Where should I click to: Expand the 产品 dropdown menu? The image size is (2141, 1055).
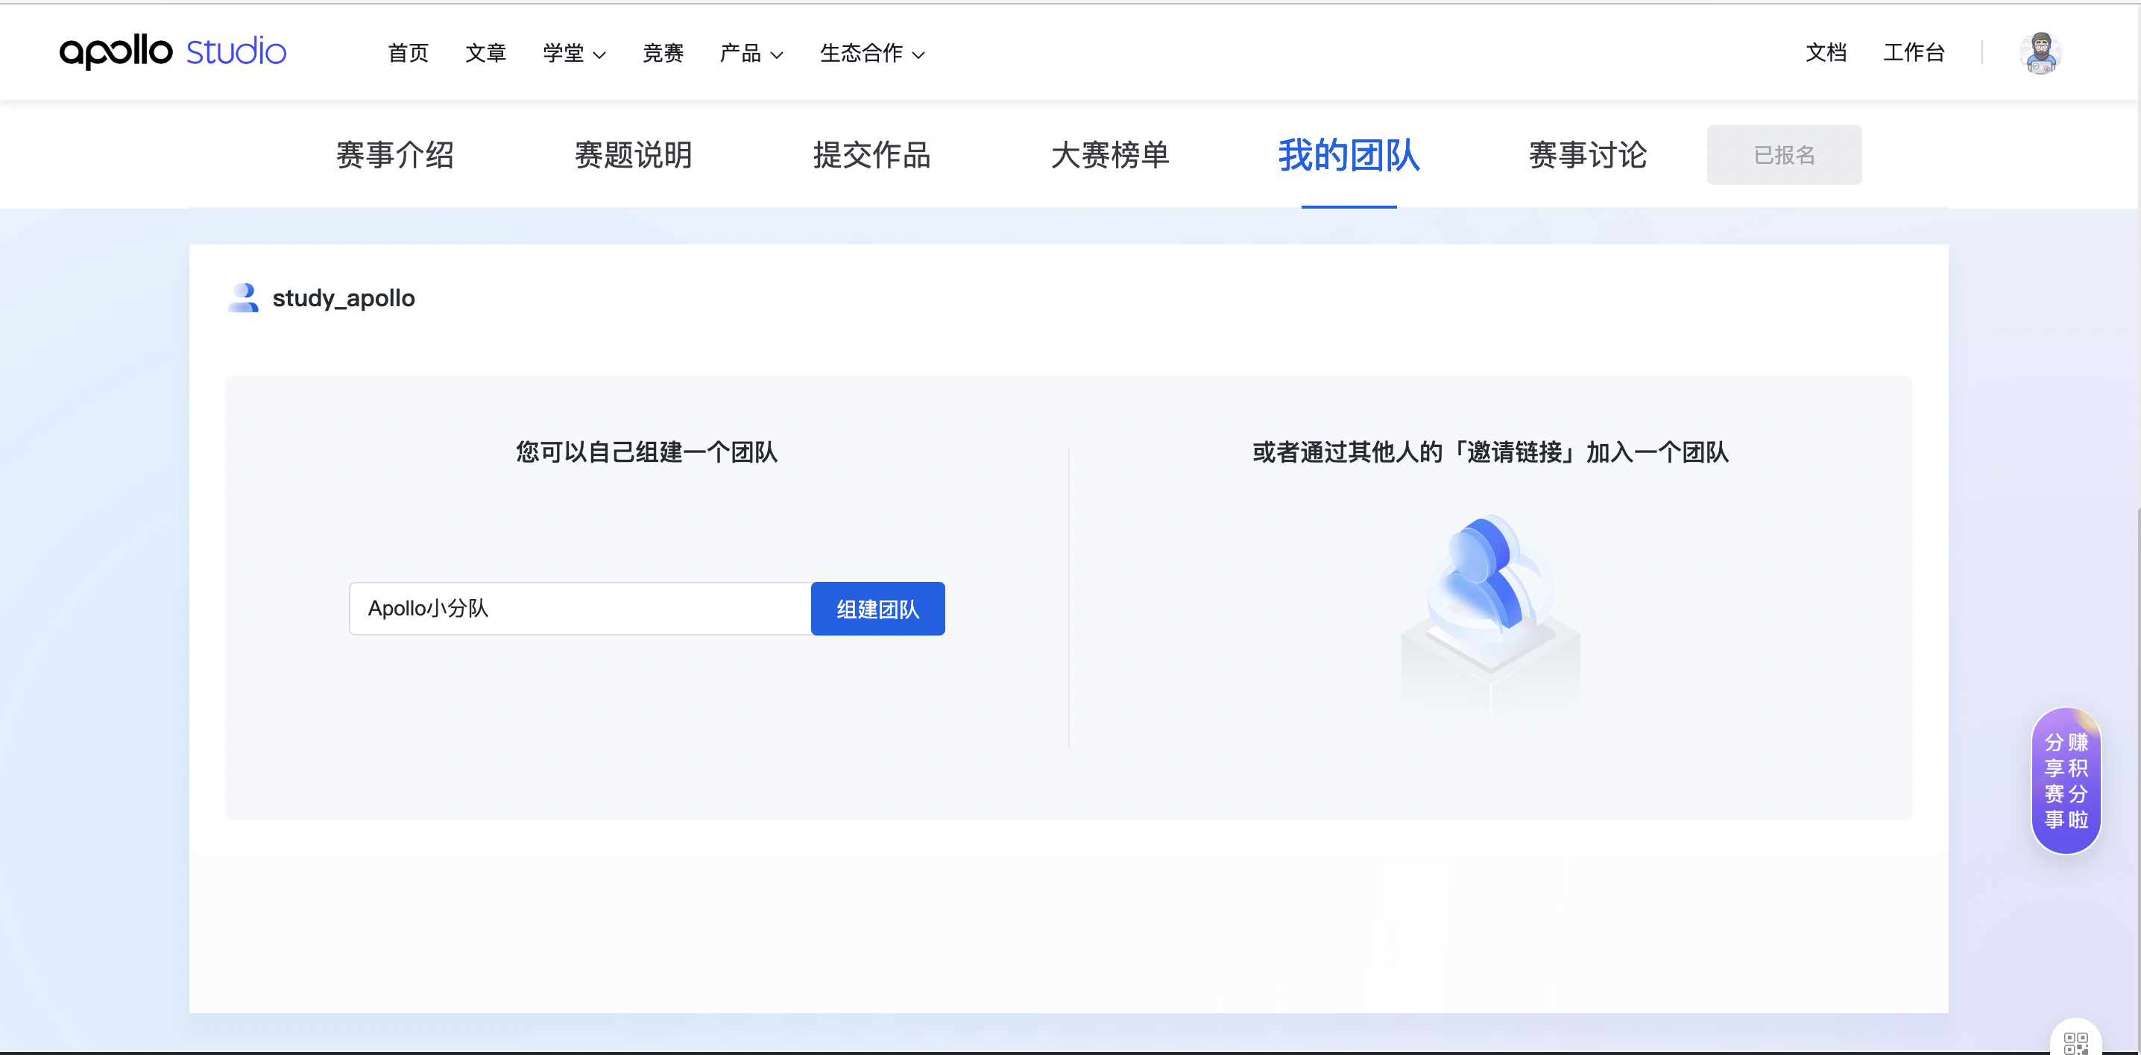(x=751, y=53)
